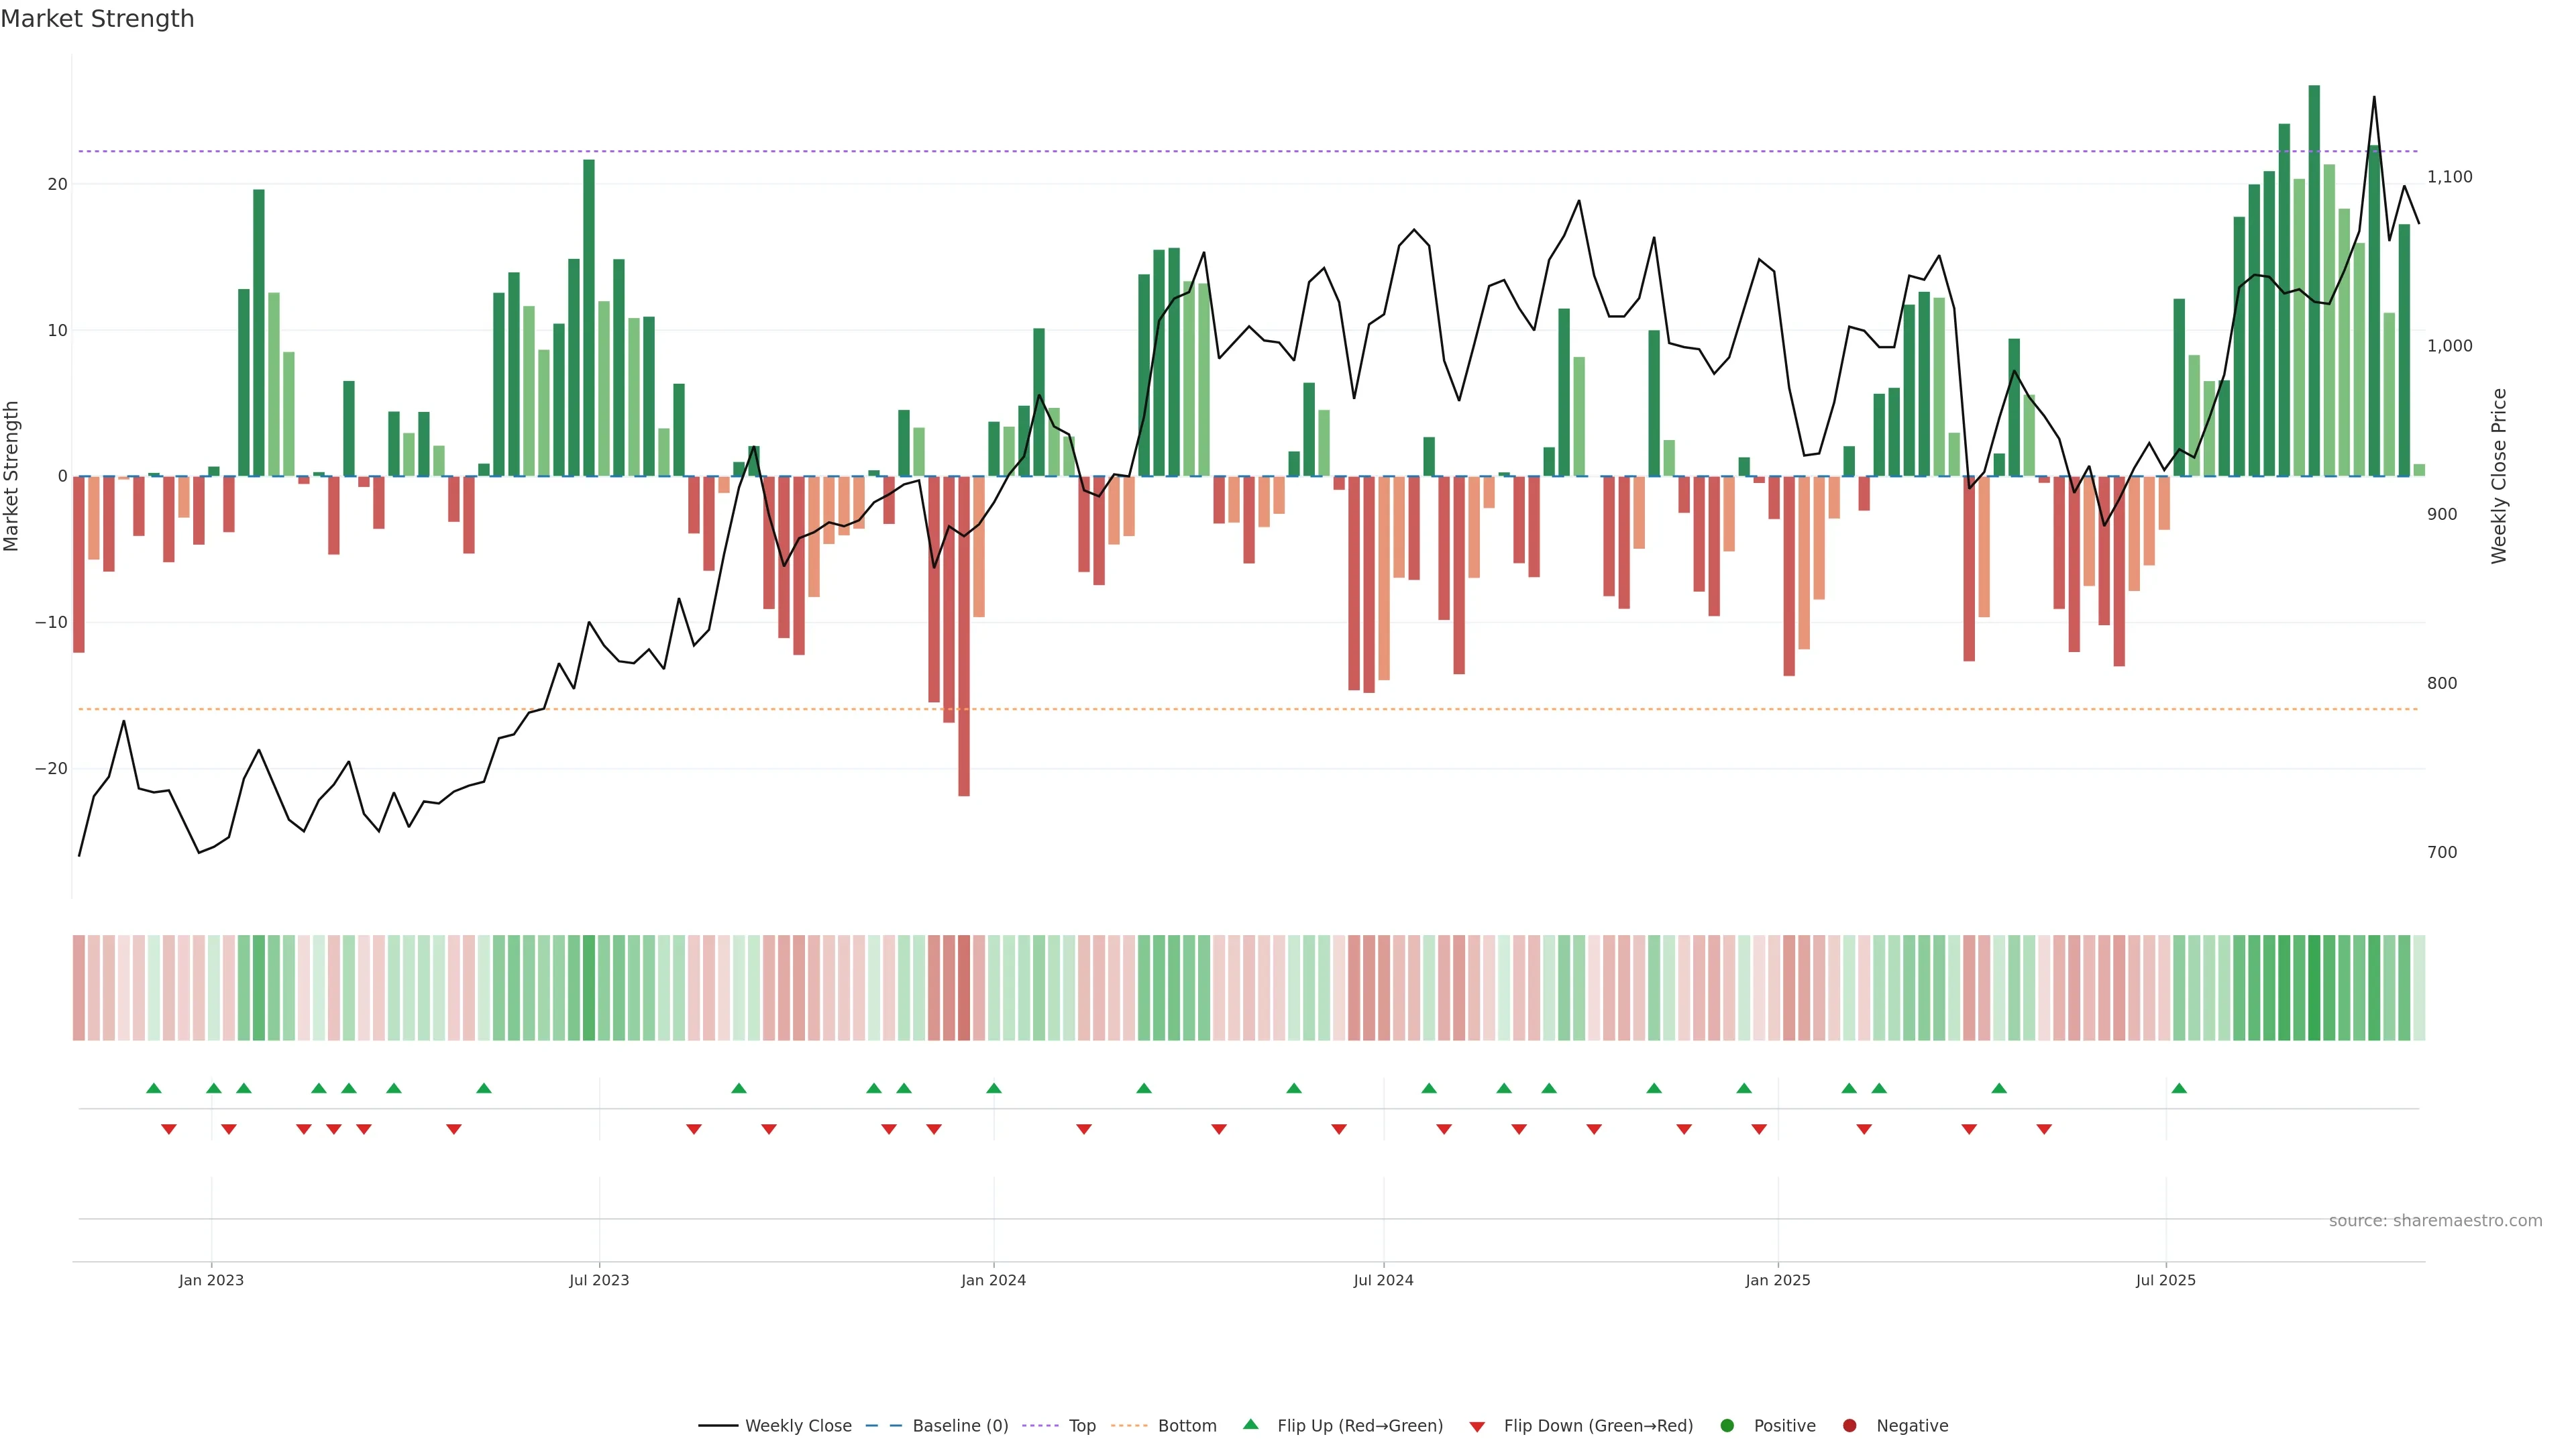Toggle the Weekly Close legend label
The height and width of the screenshot is (1449, 2576).
798,1426
